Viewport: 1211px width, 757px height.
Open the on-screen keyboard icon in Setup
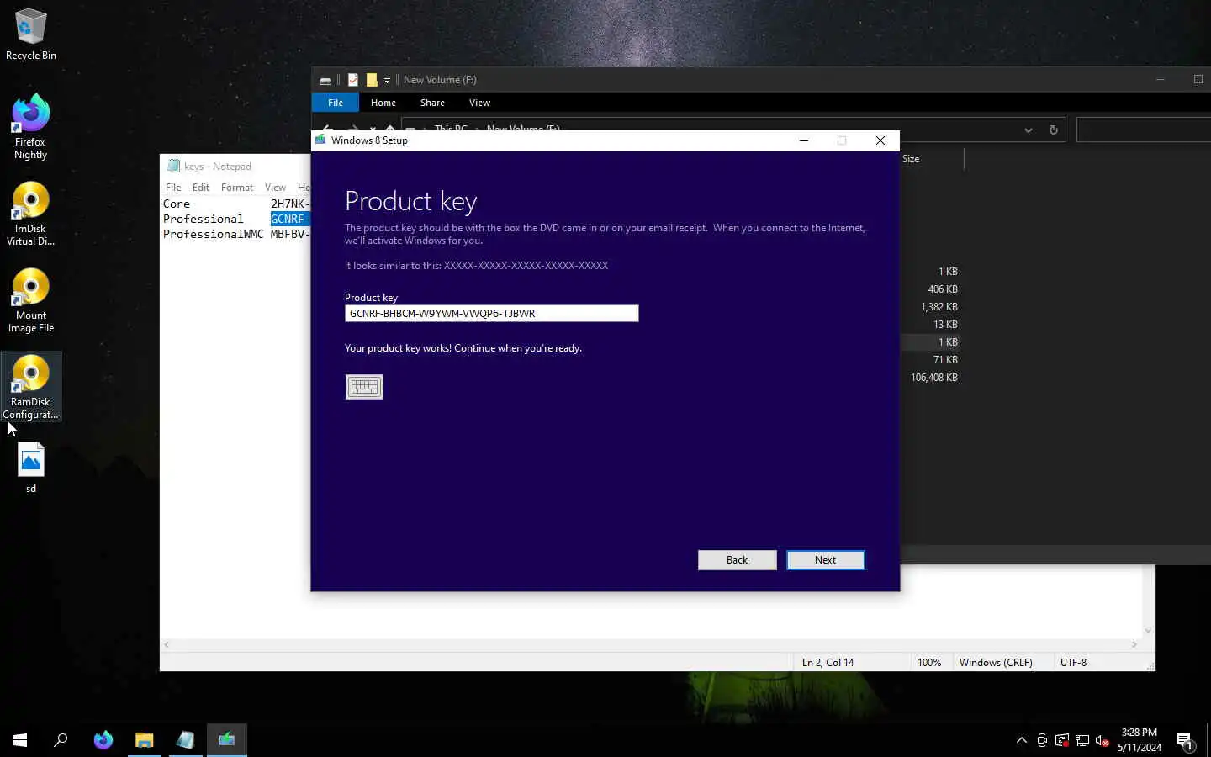coord(364,387)
